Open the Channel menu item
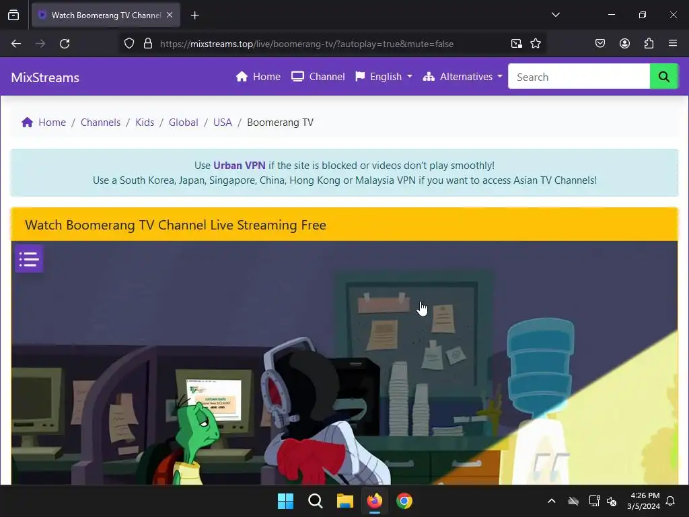Screen dimensions: 689x517 point(318,77)
